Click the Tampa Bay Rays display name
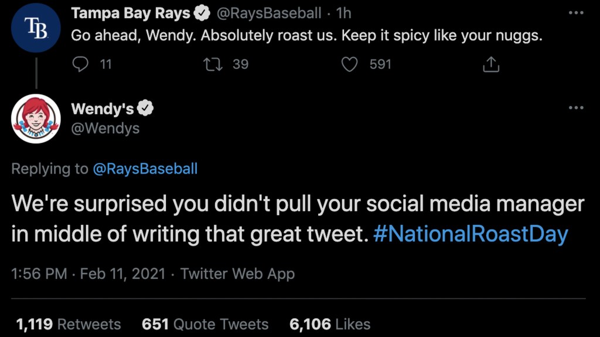Viewport: 600px width, 337px height. 131,12
